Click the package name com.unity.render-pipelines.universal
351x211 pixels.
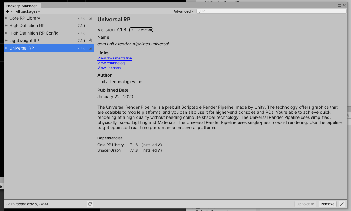(x=133, y=44)
